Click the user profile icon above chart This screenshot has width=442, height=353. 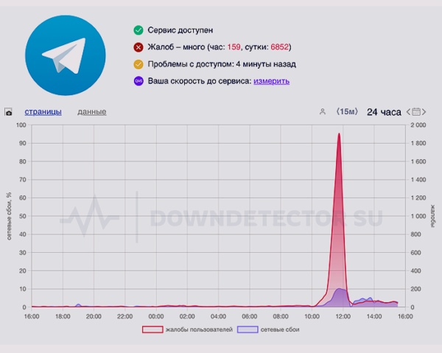tap(323, 112)
